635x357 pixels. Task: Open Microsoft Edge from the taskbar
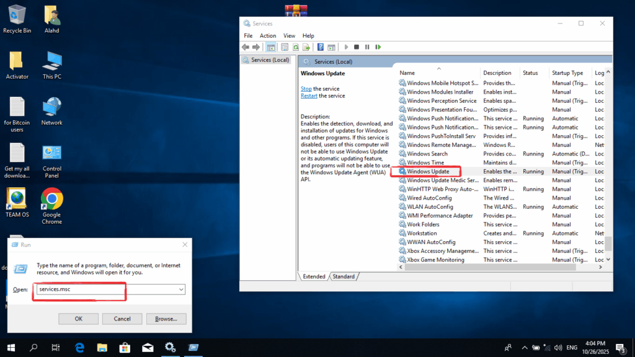tap(79, 347)
